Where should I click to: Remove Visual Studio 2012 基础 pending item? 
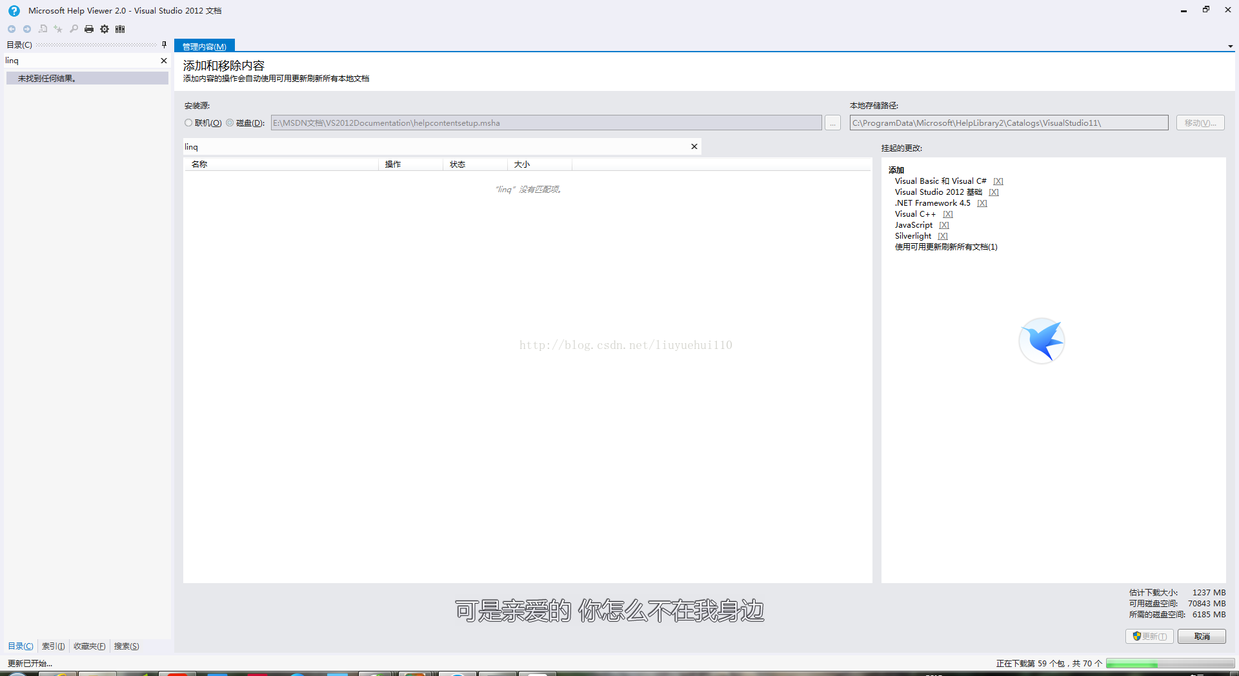993,192
